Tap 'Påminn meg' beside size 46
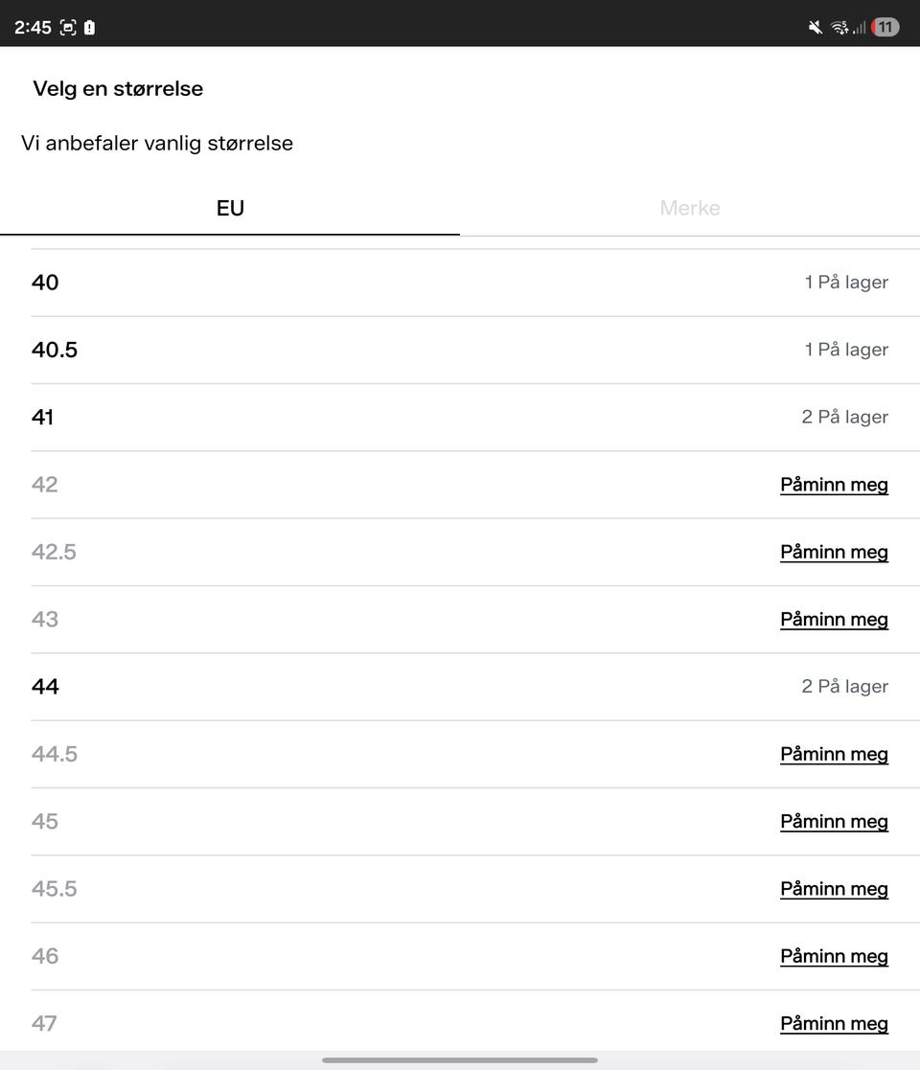The height and width of the screenshot is (1070, 920). pyautogui.click(x=834, y=956)
